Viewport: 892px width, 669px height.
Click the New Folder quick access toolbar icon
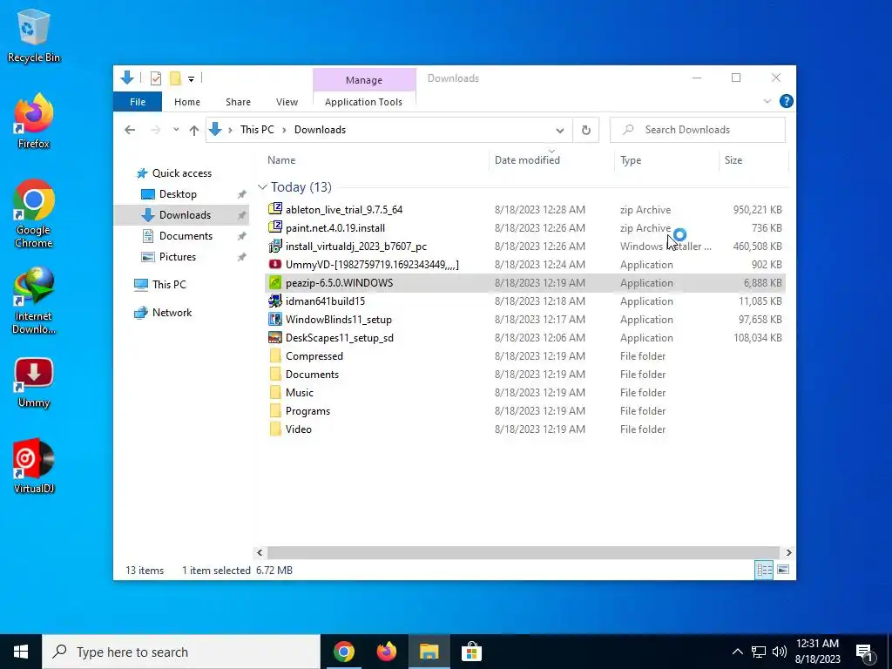[x=176, y=78]
